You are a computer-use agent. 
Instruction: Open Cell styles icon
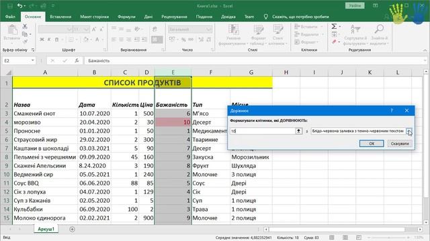coord(277,29)
